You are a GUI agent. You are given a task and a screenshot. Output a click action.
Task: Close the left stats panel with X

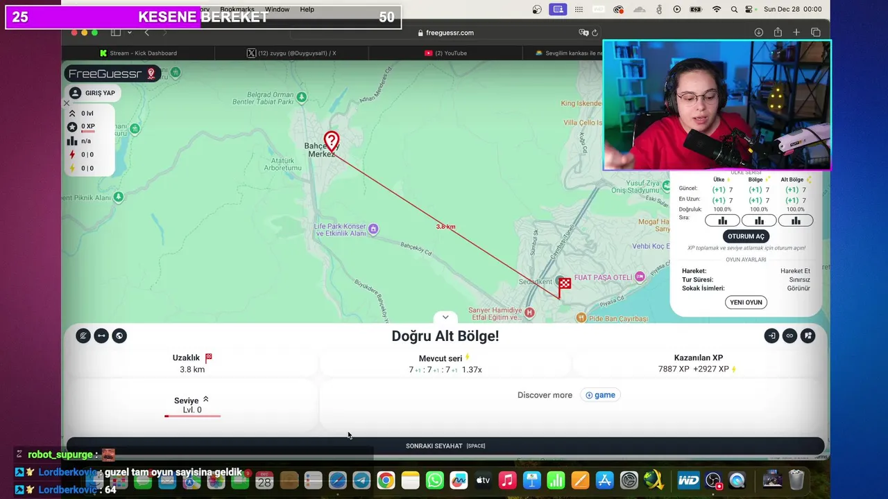[67, 103]
